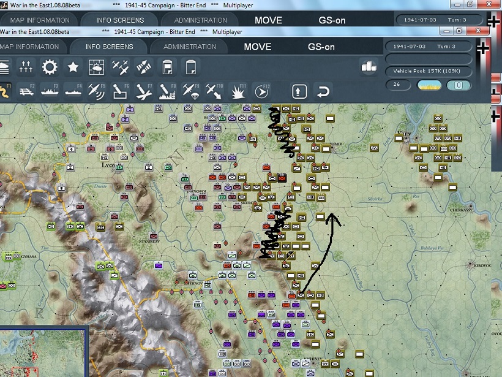Click the clear weather indicator pill
This screenshot has width=502, height=377.
pyautogui.click(x=429, y=85)
